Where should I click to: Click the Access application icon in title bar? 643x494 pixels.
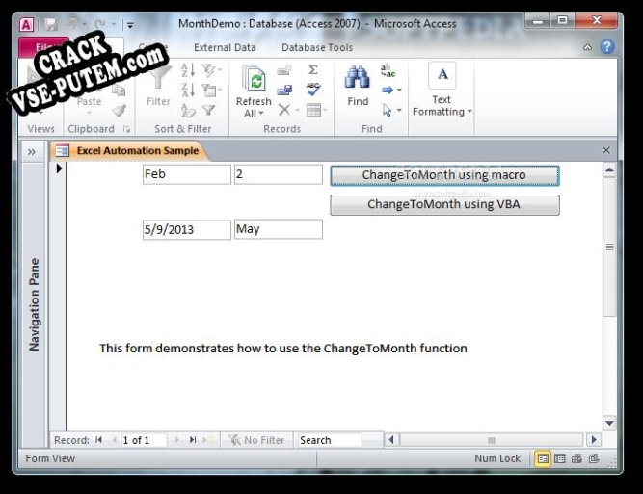[26, 25]
